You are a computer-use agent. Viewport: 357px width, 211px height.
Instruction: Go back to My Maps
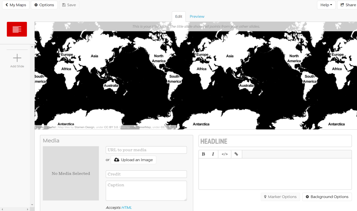[16, 5]
